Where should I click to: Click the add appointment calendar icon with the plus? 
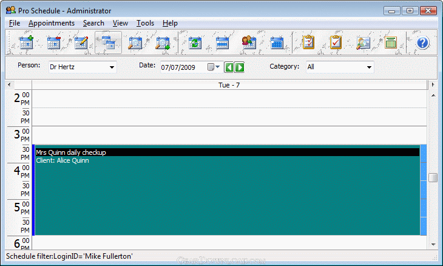(x=26, y=43)
